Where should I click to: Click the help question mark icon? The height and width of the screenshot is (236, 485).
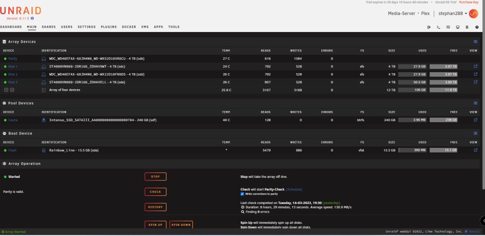point(477,27)
